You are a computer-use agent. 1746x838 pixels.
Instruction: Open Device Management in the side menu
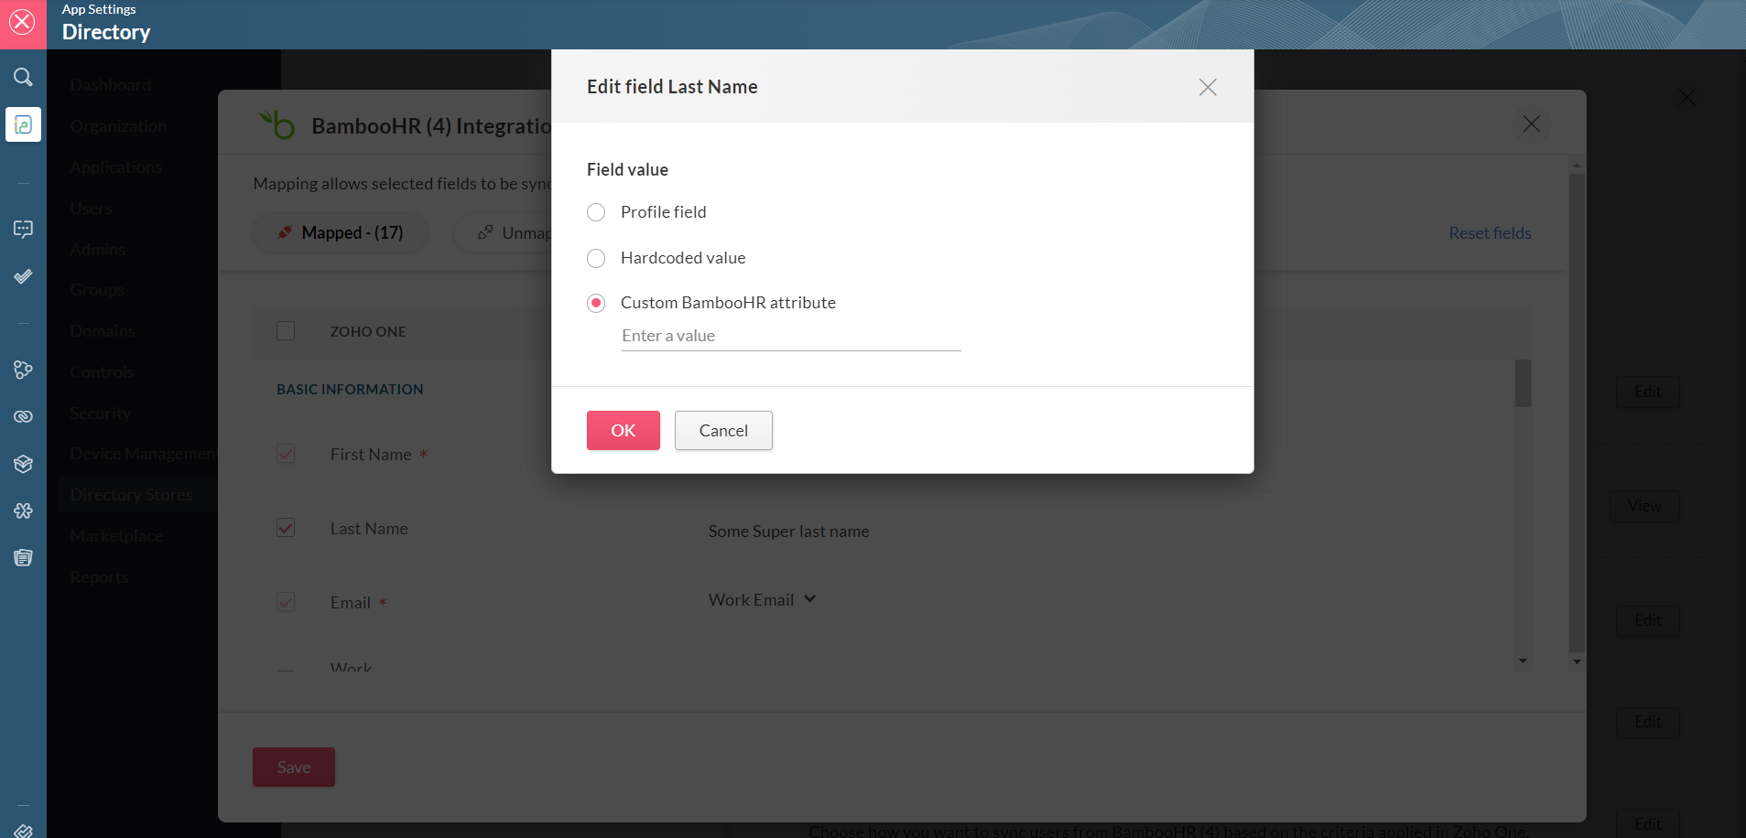point(144,454)
